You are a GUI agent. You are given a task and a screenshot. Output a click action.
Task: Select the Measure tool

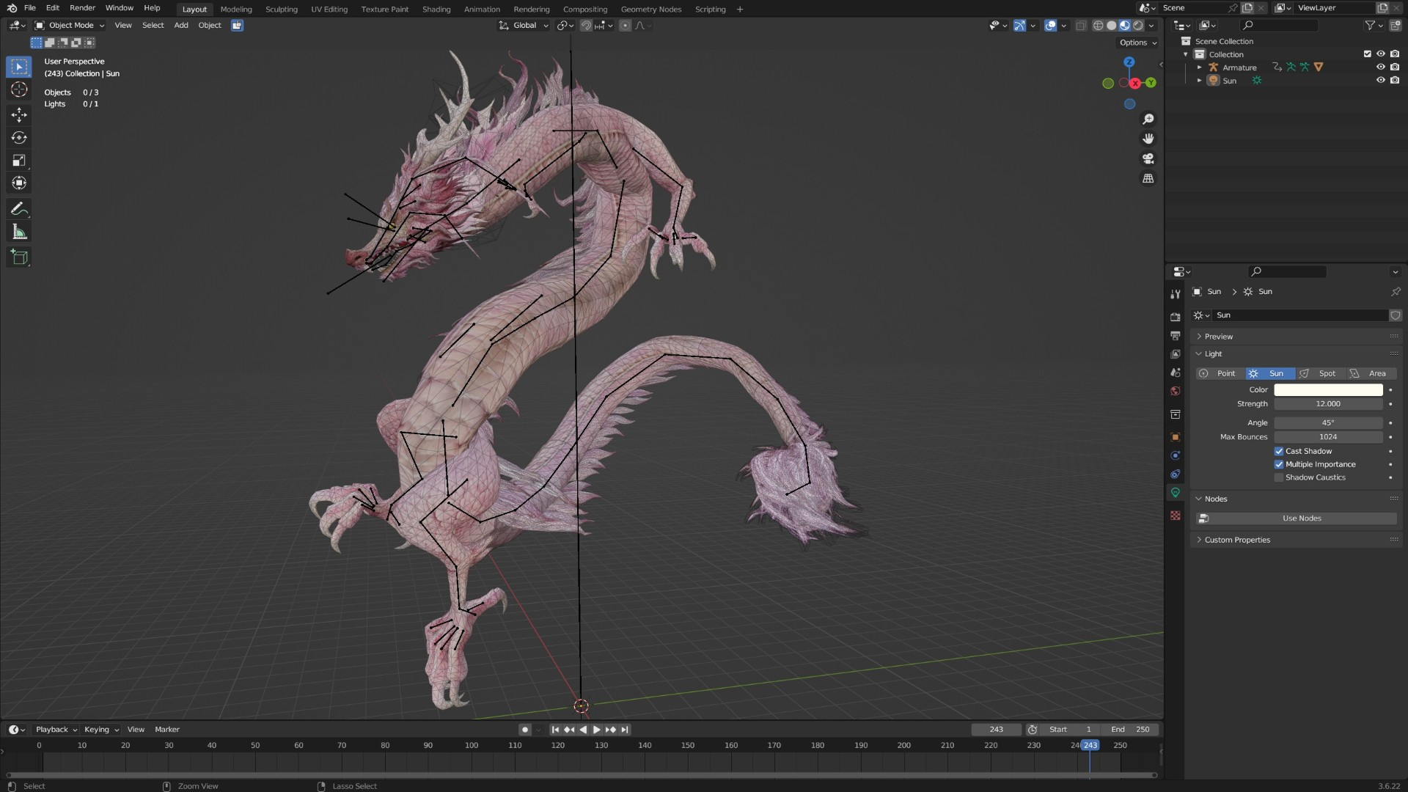click(19, 232)
